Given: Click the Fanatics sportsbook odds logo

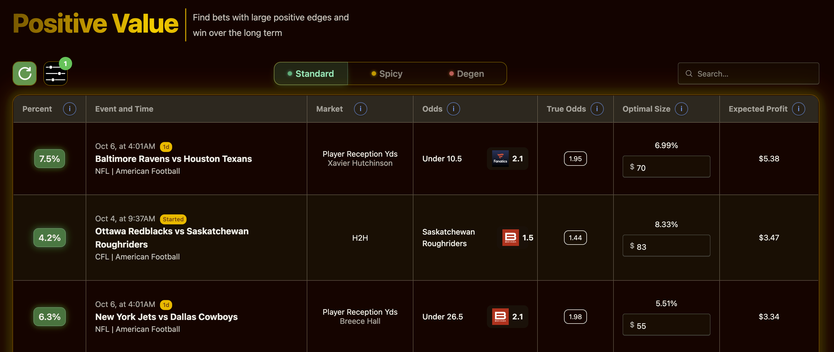Looking at the screenshot, I should tap(500, 159).
